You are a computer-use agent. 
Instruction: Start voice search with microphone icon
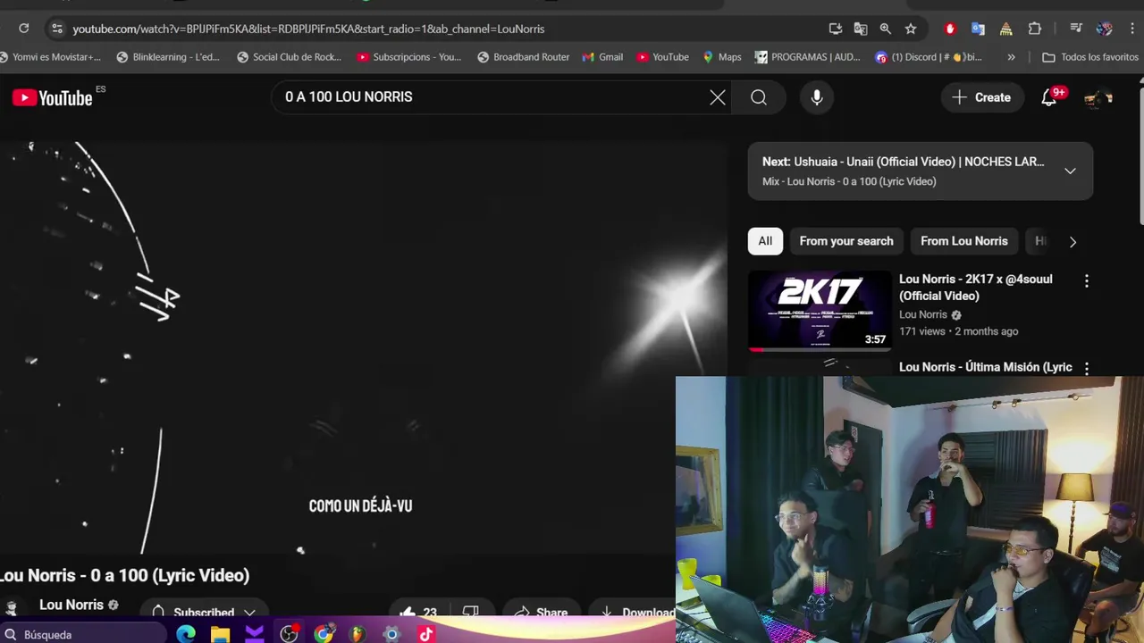coord(817,97)
